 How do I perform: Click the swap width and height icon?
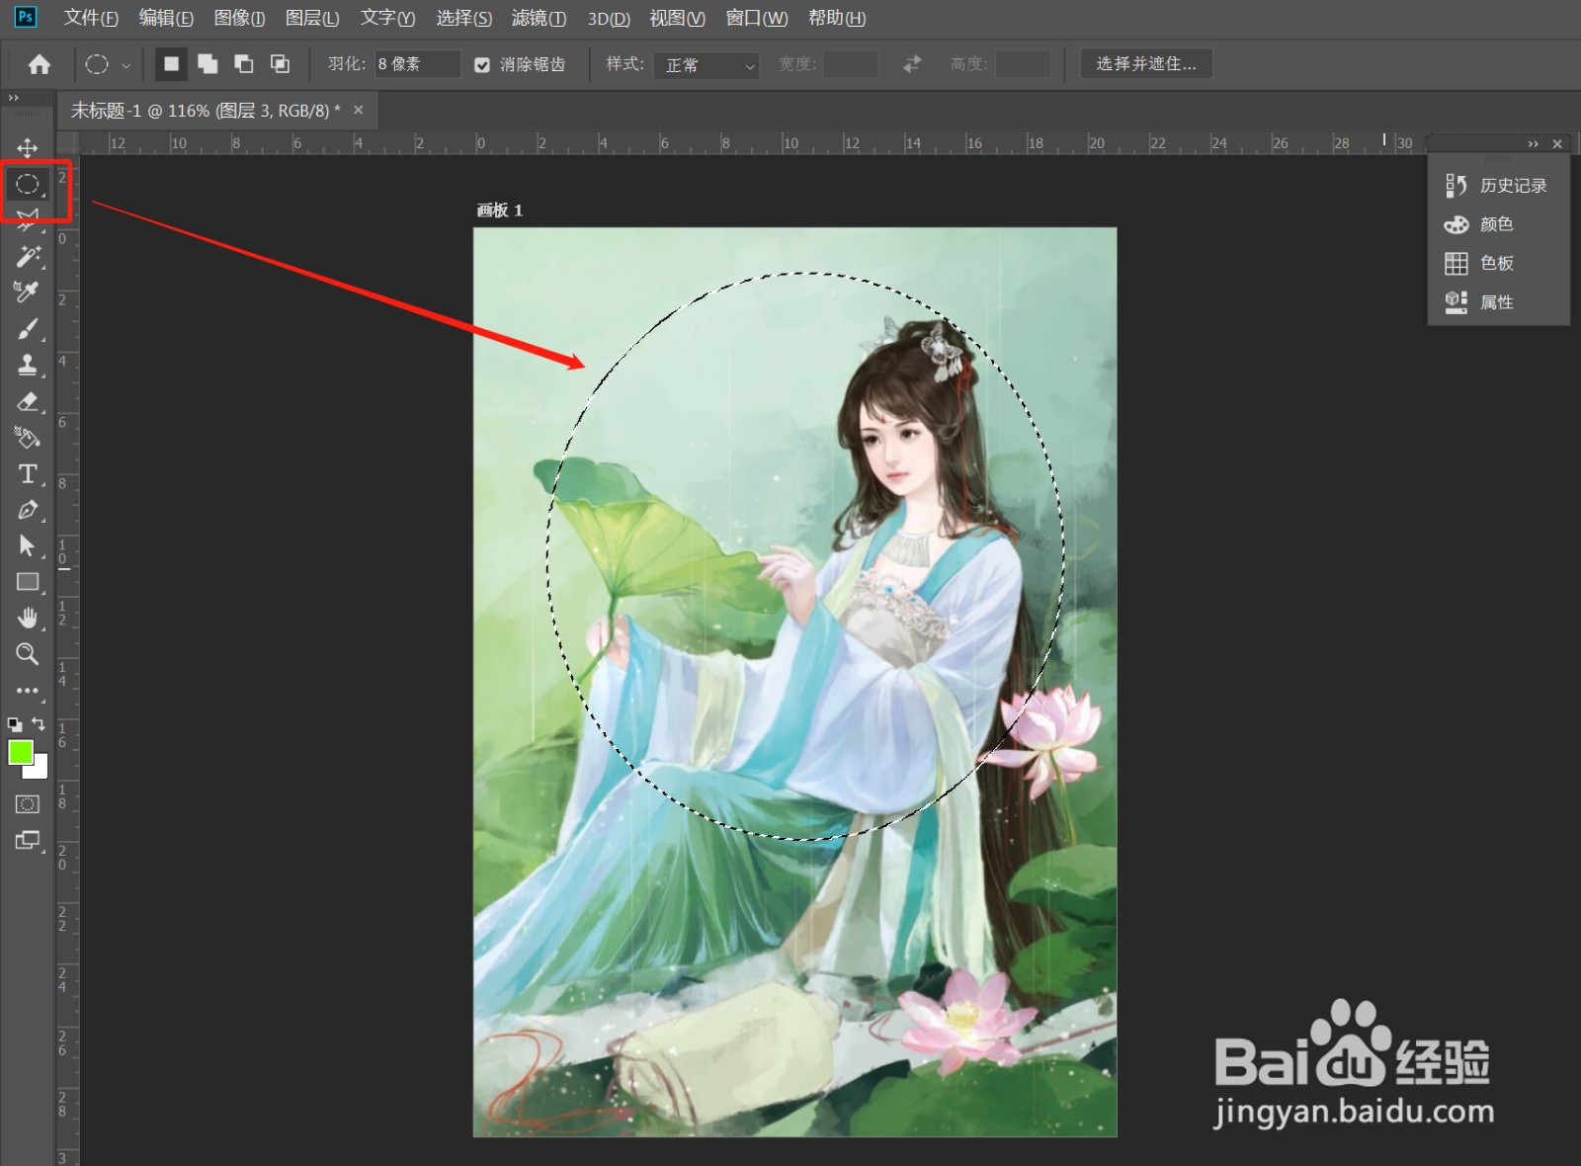click(912, 64)
